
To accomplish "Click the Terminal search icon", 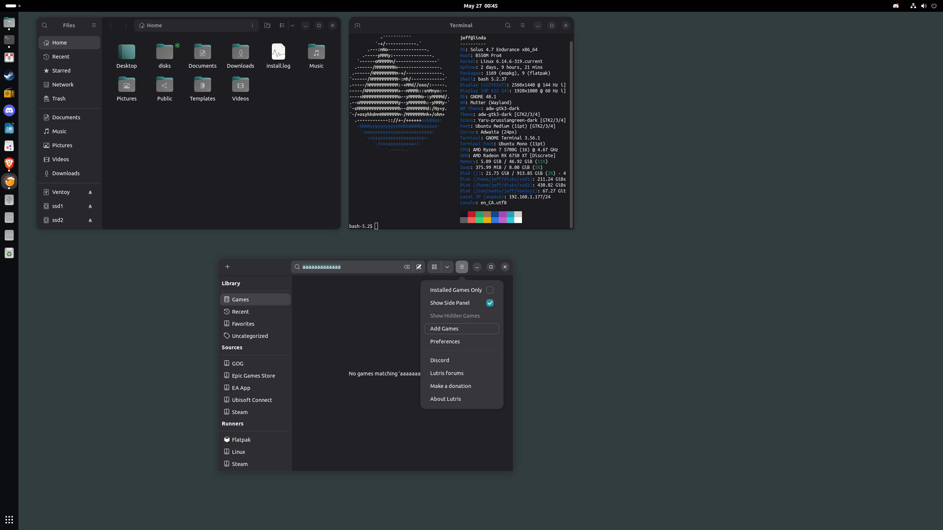I will (508, 25).
